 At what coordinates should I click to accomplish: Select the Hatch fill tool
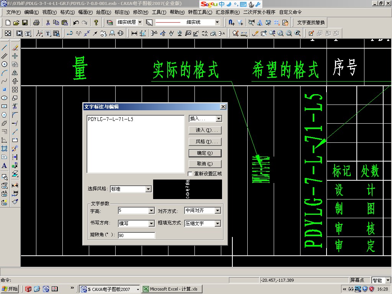[4, 149]
